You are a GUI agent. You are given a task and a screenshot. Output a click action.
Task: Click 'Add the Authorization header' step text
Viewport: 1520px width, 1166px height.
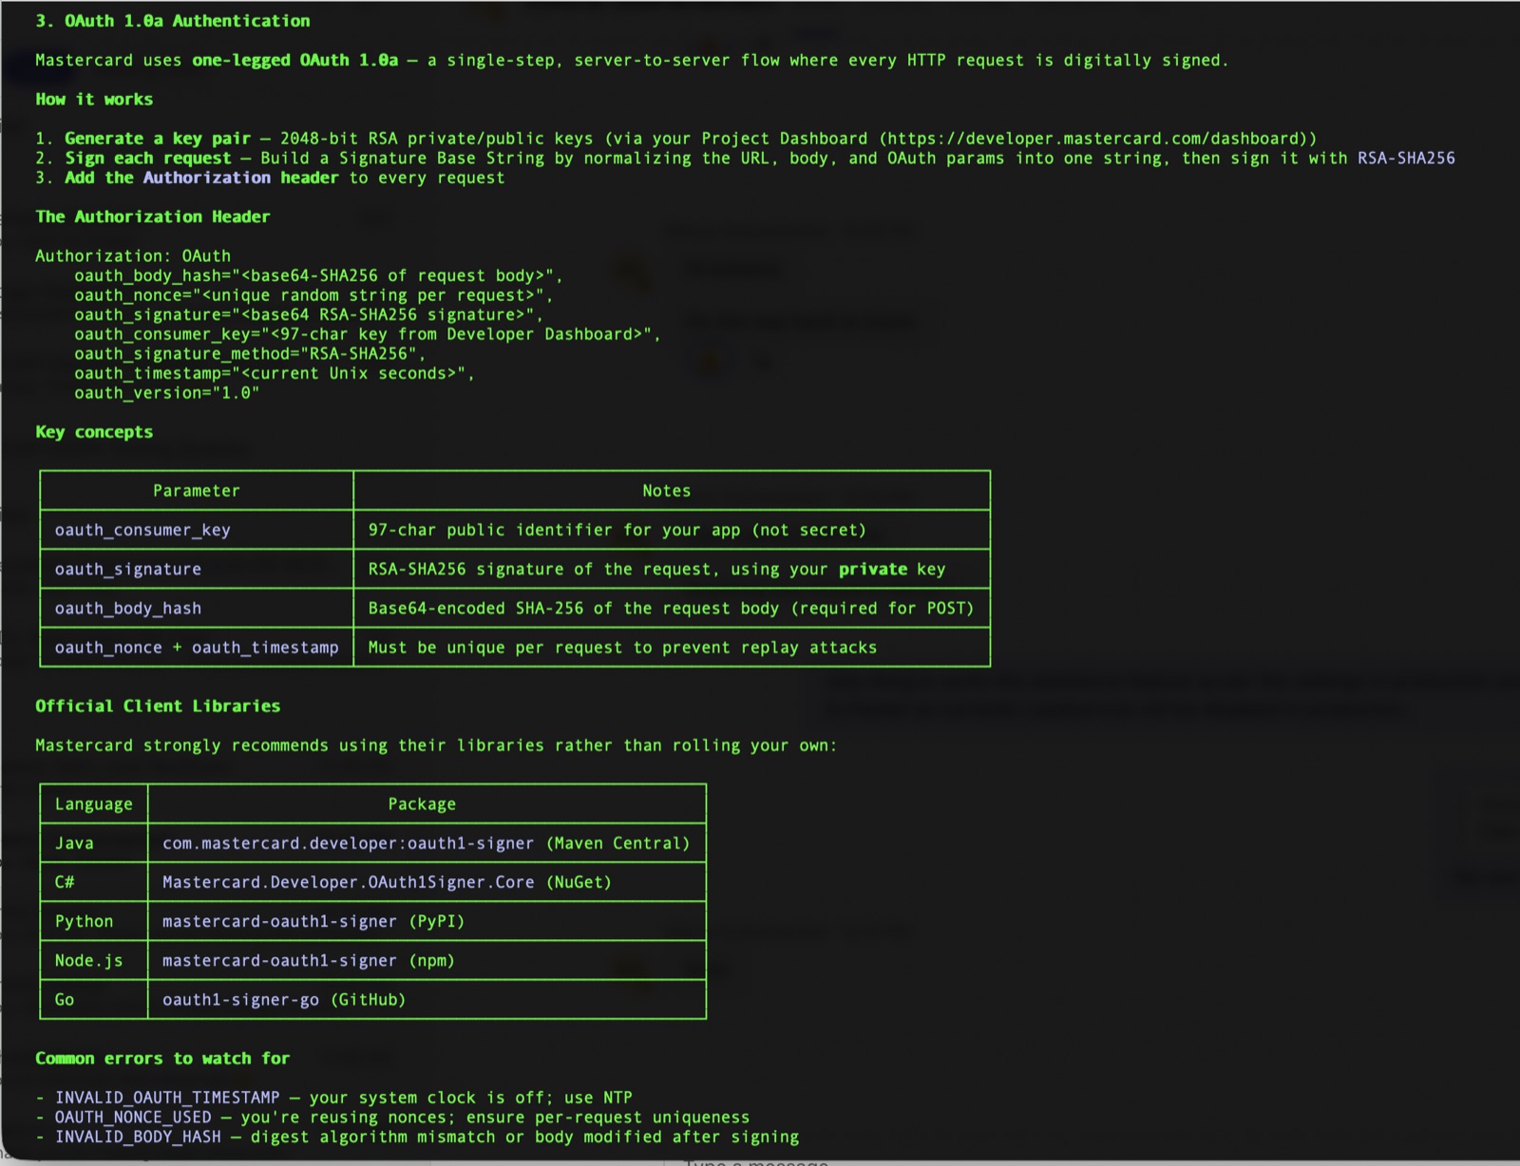point(201,178)
